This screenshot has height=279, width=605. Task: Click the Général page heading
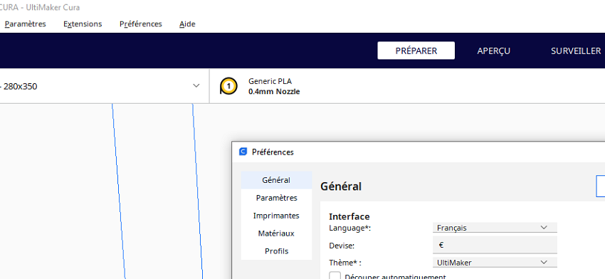click(x=341, y=186)
